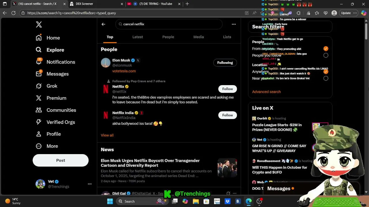The height and width of the screenshot is (207, 369).
Task: Click Following button for Elon Musk
Action: click(x=225, y=63)
